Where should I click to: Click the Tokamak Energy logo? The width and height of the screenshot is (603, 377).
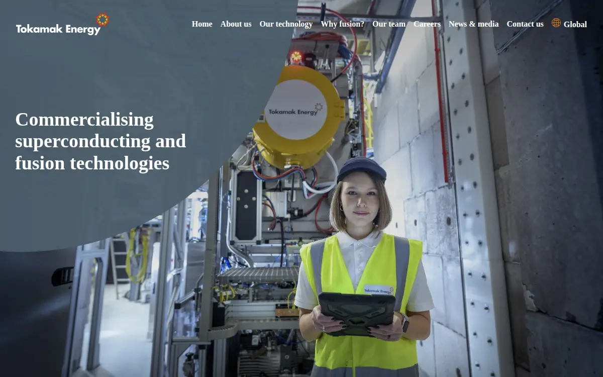[x=62, y=24]
